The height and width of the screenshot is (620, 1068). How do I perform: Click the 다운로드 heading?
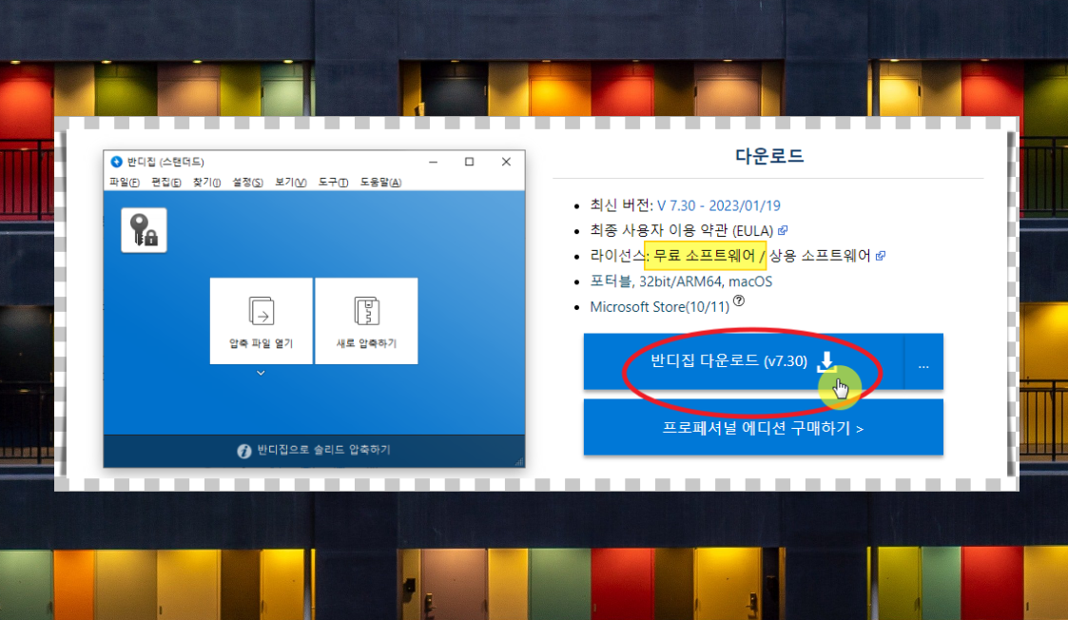coord(769,156)
